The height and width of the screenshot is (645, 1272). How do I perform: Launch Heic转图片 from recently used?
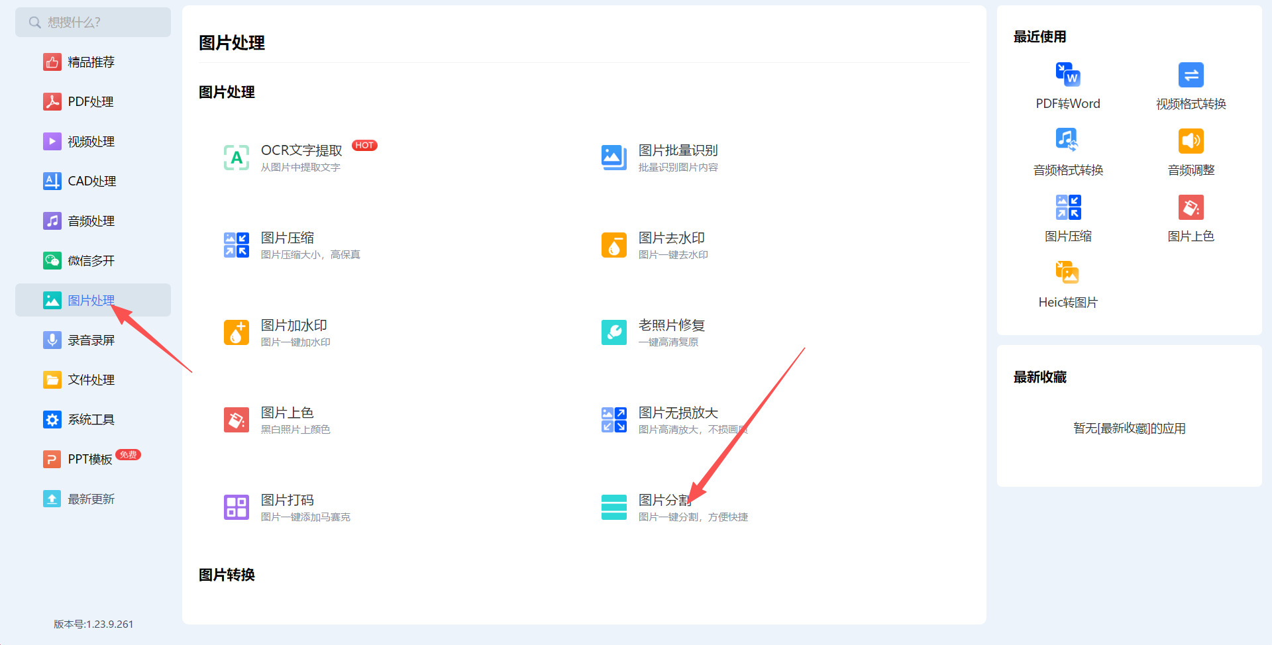tap(1068, 285)
